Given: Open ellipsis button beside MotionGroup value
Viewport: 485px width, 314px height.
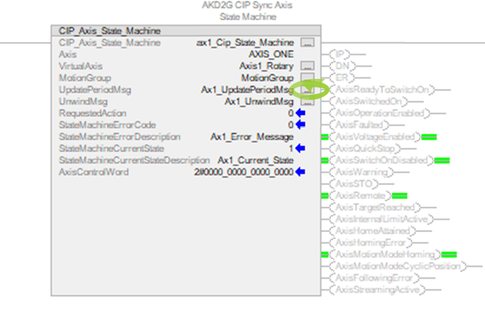Looking at the screenshot, I should [x=308, y=77].
